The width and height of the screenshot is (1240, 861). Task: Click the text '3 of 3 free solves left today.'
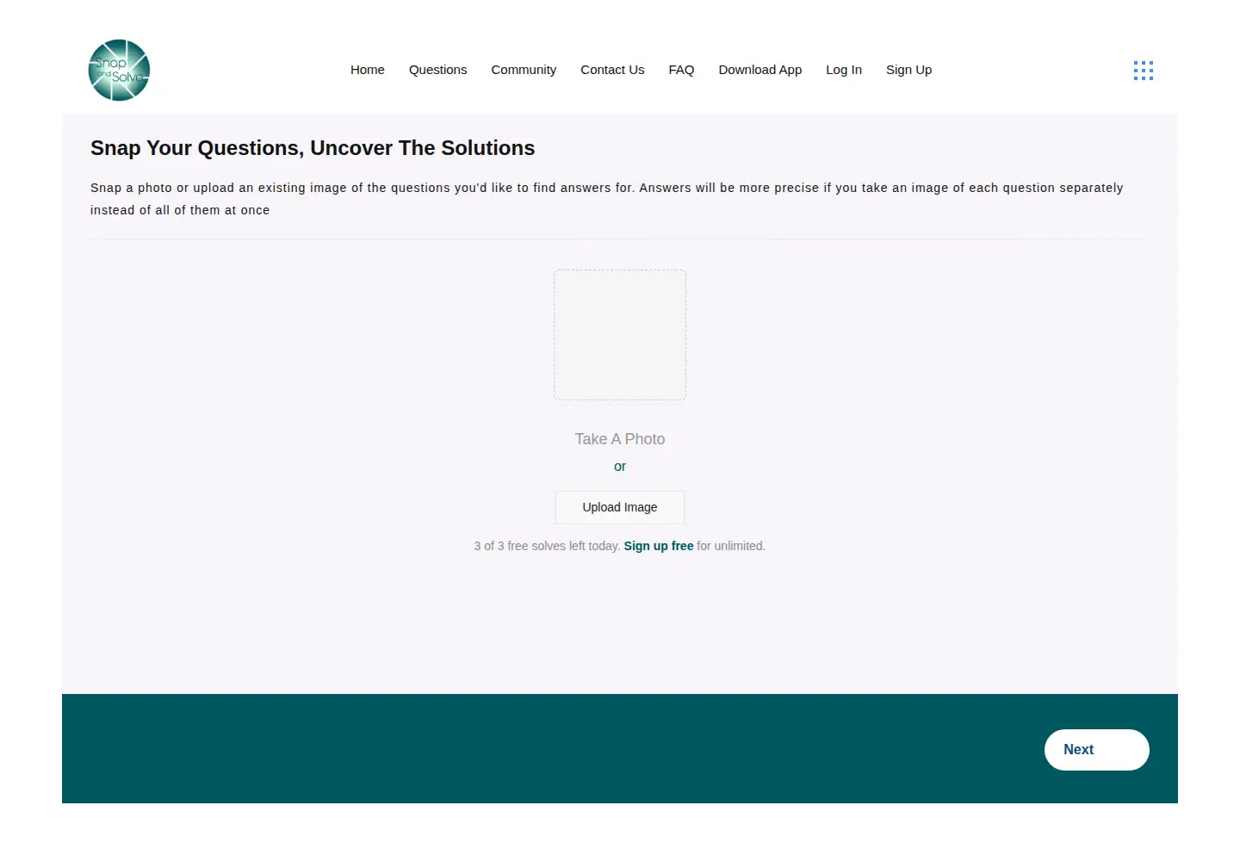tap(547, 546)
